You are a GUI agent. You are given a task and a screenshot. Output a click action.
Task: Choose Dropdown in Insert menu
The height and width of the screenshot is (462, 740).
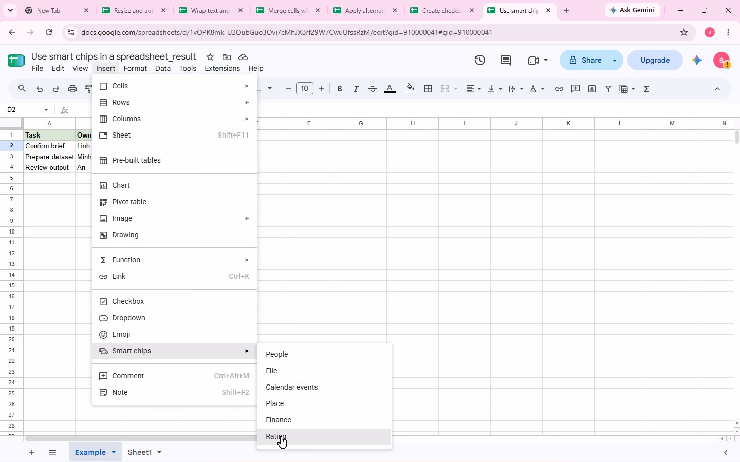click(175, 318)
